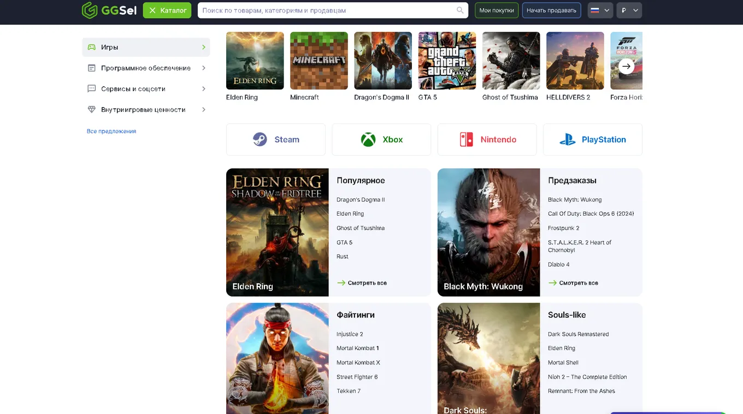The width and height of the screenshot is (743, 414).
Task: Expand Сервисы и соцсети chevron
Action: pyautogui.click(x=204, y=89)
